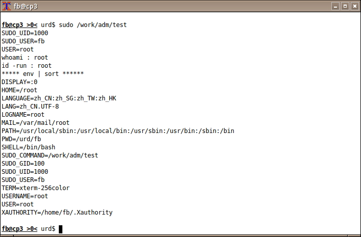The height and width of the screenshot is (237, 361).
Task: Click the '***** env | sort ******' header
Action: point(42,73)
